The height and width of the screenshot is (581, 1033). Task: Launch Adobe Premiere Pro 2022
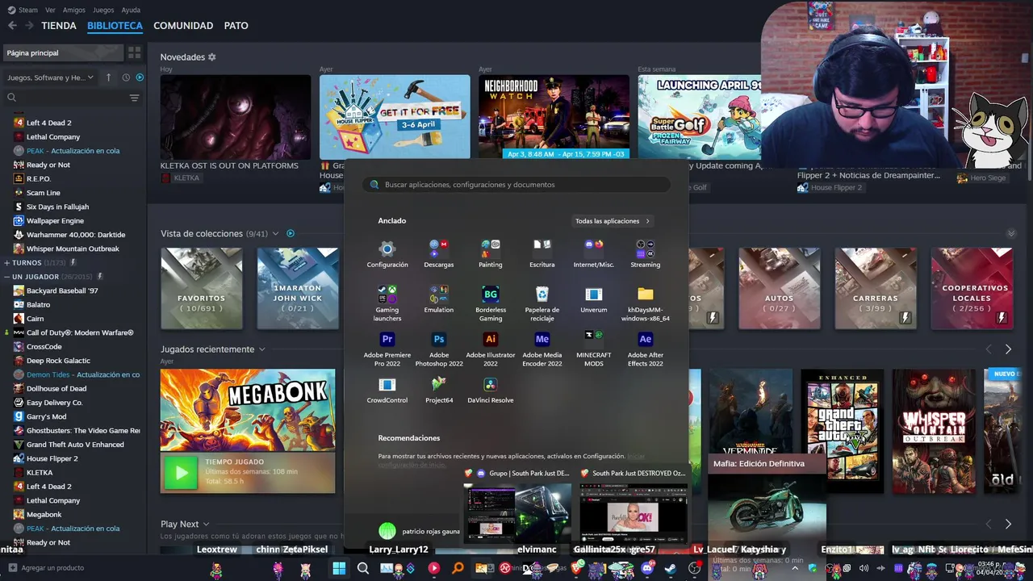[387, 348]
